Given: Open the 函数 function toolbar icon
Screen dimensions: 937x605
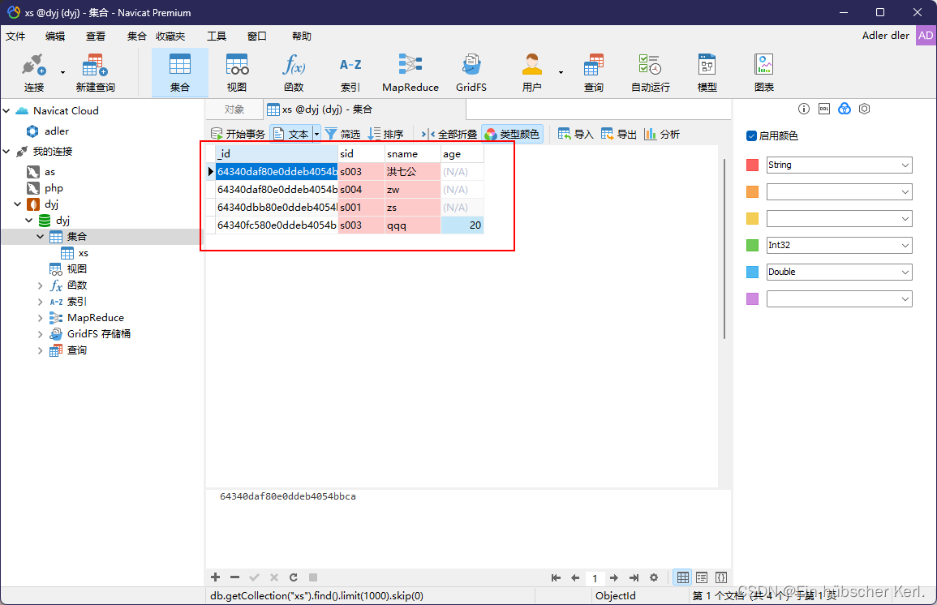Looking at the screenshot, I should (294, 73).
